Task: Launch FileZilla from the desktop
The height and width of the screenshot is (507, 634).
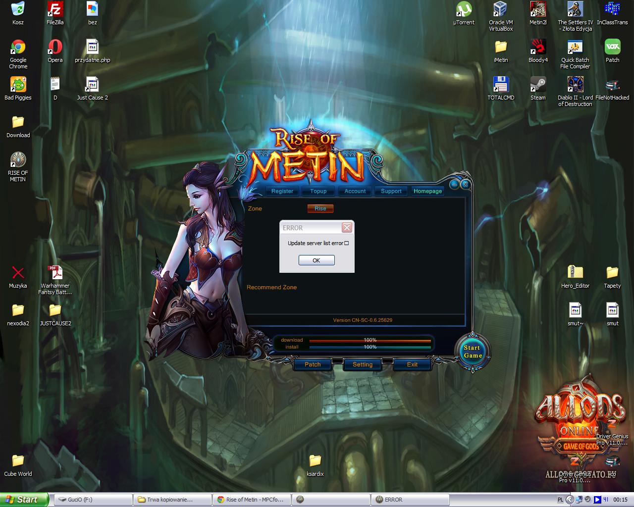Action: tap(55, 13)
